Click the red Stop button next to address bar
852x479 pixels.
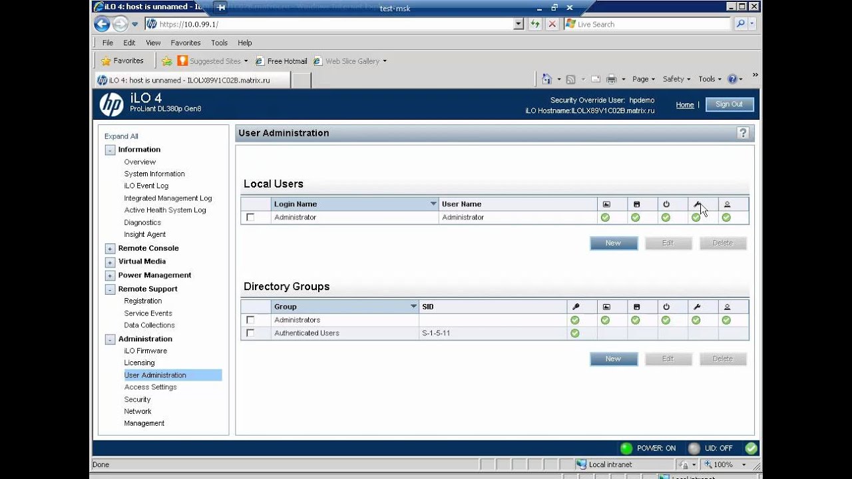552,24
